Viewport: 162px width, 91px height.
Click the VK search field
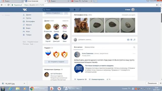(x=56, y=10)
